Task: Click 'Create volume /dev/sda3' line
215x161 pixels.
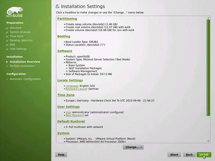Action: click(x=100, y=30)
